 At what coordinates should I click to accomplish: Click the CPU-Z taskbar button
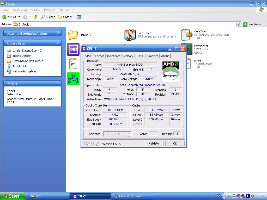click(90, 196)
